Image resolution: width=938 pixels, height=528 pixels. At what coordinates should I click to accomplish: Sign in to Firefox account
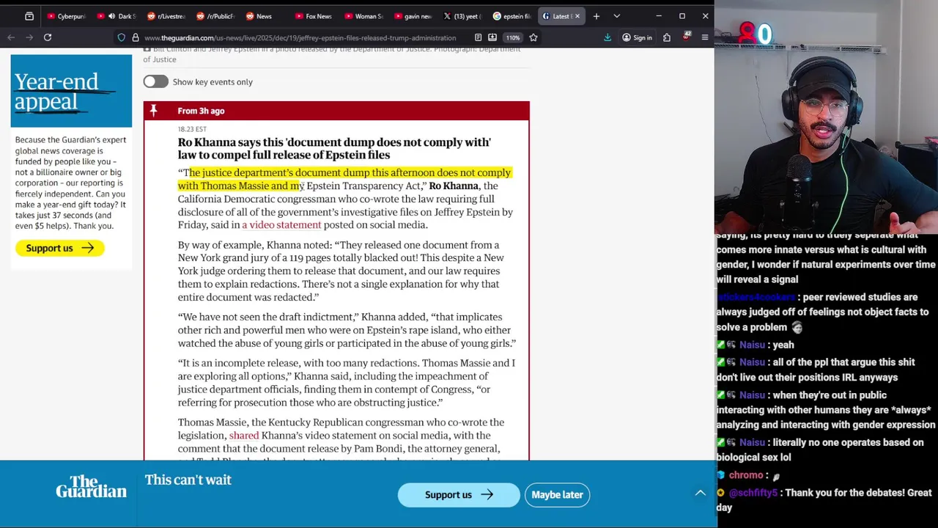pos(636,37)
